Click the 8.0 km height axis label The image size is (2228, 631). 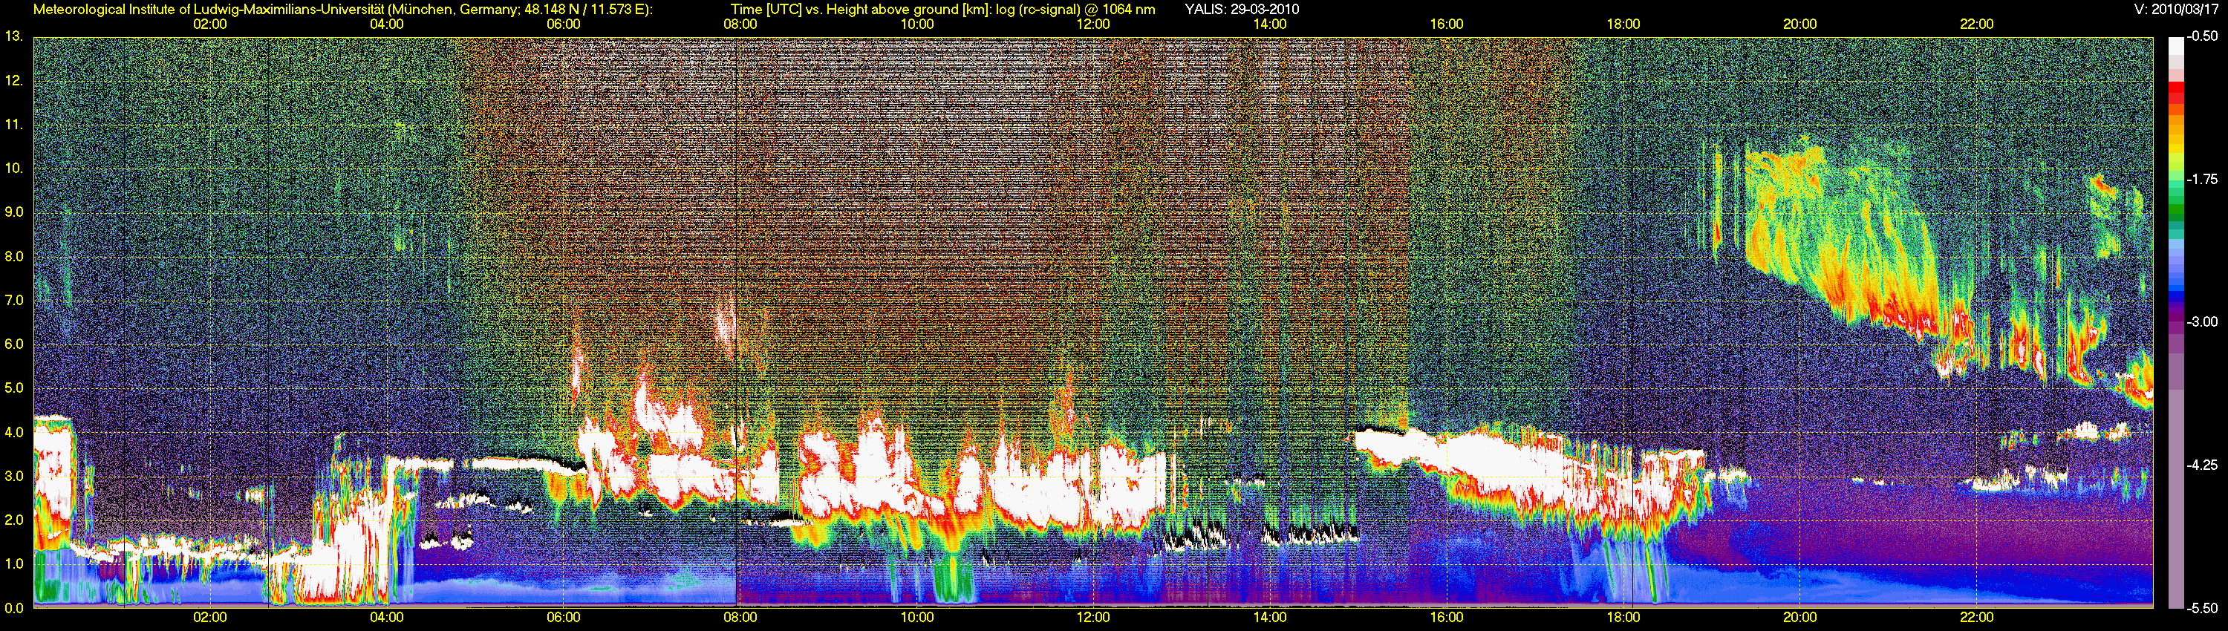[14, 257]
